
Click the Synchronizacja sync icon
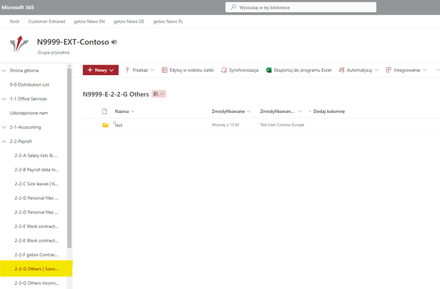(224, 70)
